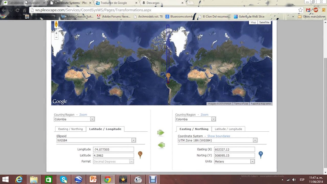Open Otros marcadores bookmarks folder

coord(312,17)
